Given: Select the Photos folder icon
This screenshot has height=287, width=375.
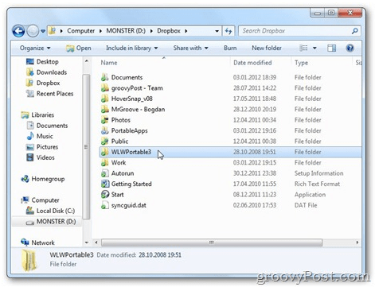Looking at the screenshot, I should click(105, 120).
